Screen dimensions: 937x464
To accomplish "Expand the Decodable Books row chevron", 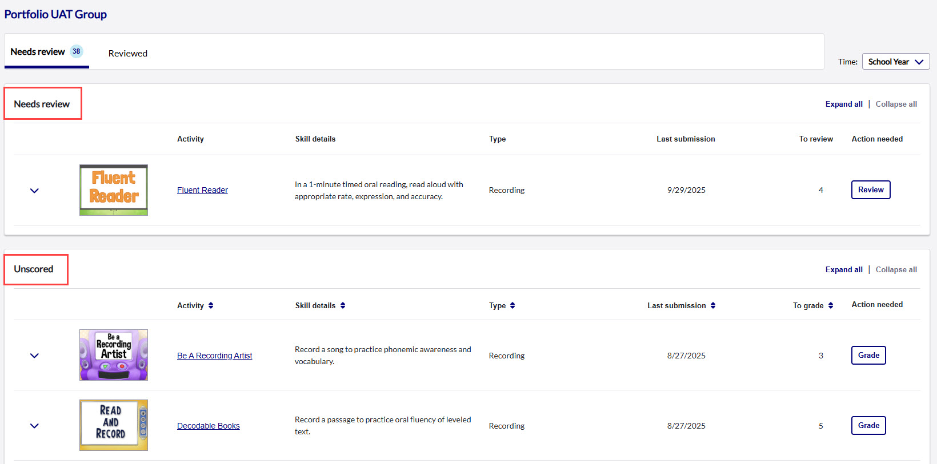I will click(x=34, y=426).
